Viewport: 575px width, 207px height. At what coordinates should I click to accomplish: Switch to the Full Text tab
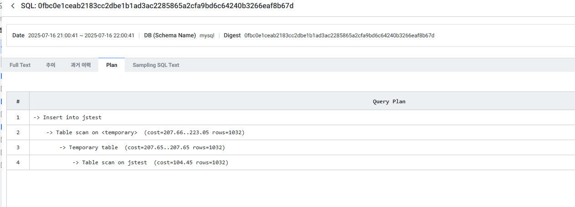click(x=20, y=65)
